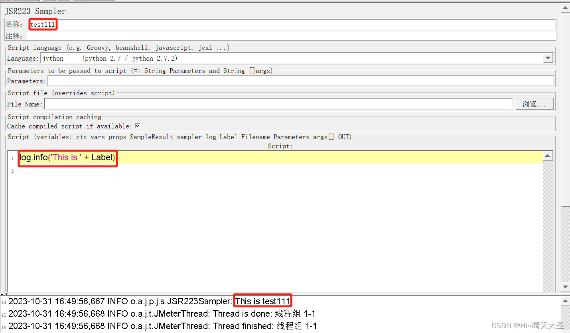Click script editor scrollbar up arrow

pyautogui.click(x=548, y=156)
